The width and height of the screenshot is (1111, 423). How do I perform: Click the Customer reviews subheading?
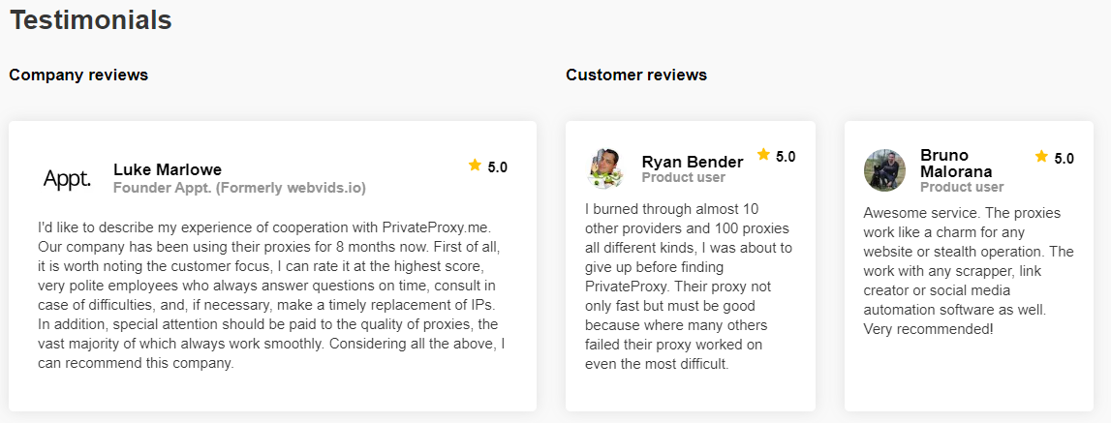636,75
